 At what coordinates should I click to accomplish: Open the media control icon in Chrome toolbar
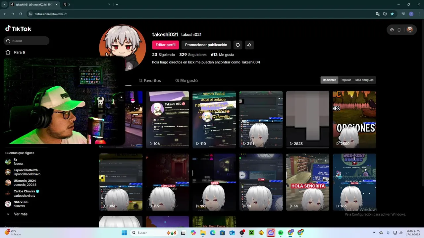403,14
